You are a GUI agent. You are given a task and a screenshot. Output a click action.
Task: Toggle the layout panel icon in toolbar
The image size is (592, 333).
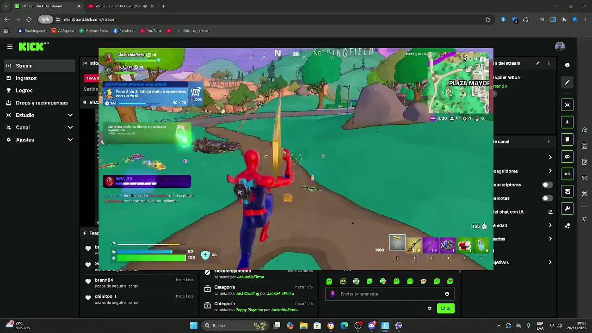(x=567, y=191)
